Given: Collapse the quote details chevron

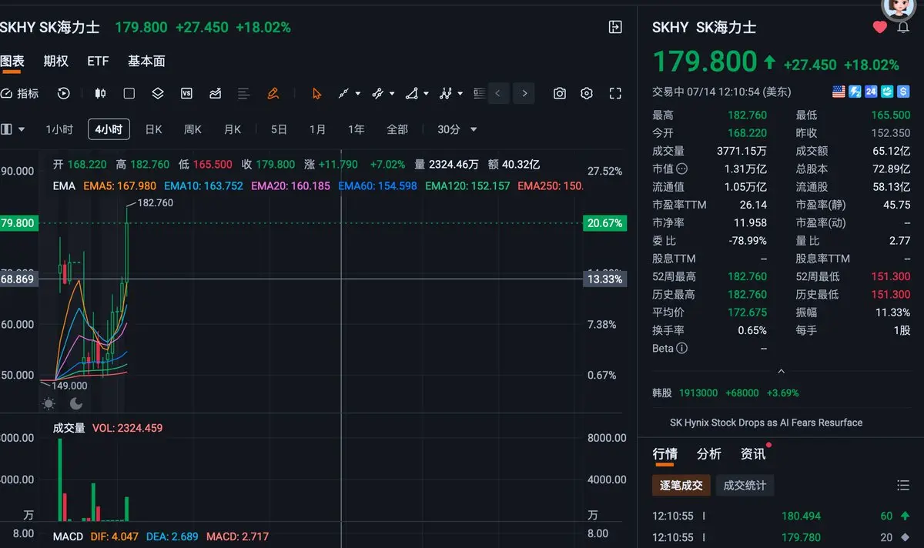Looking at the screenshot, I should point(781,371).
